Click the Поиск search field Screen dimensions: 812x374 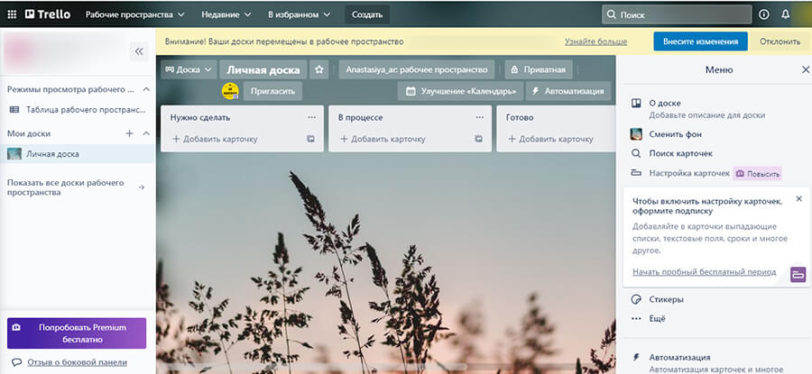677,14
